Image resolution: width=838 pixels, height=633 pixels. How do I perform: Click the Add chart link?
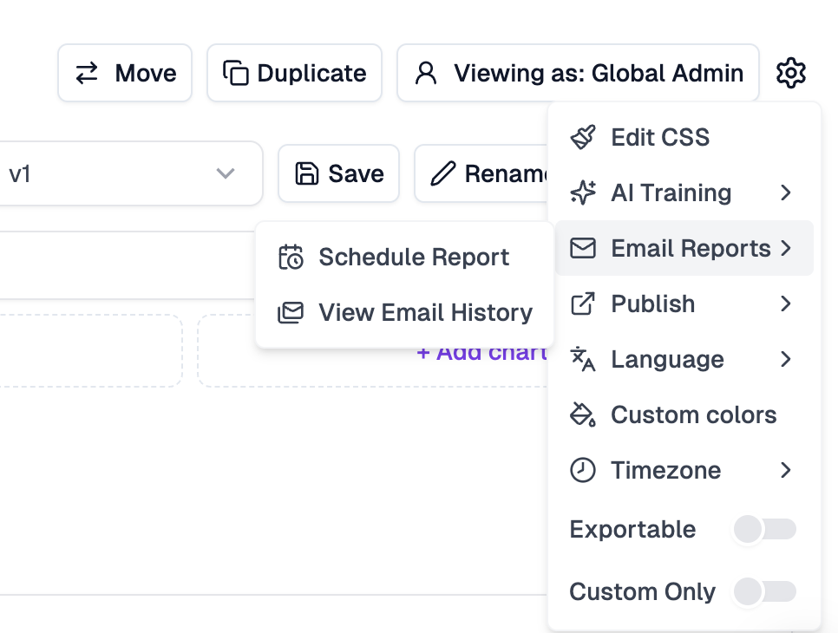[482, 352]
